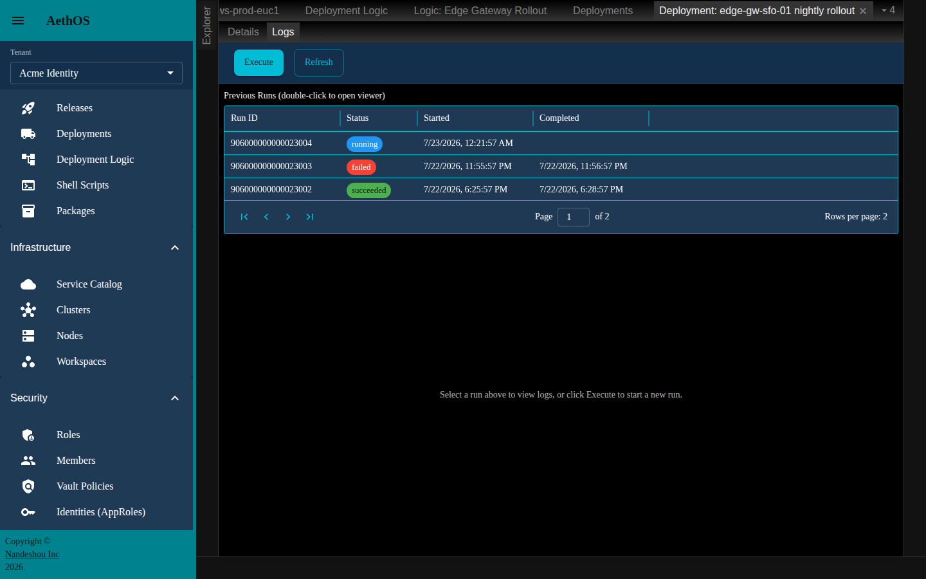This screenshot has width=926, height=579.
Task: Jump to the last page of runs
Action: point(310,217)
